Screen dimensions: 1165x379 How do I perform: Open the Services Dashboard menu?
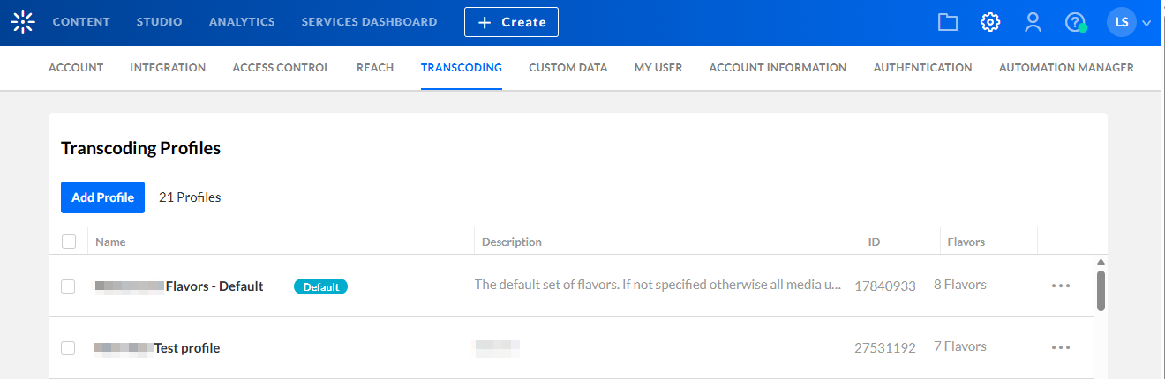[x=369, y=22]
